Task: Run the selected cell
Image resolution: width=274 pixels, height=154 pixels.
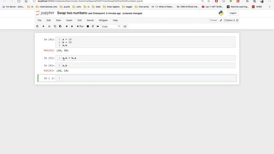Action: click(80, 27)
